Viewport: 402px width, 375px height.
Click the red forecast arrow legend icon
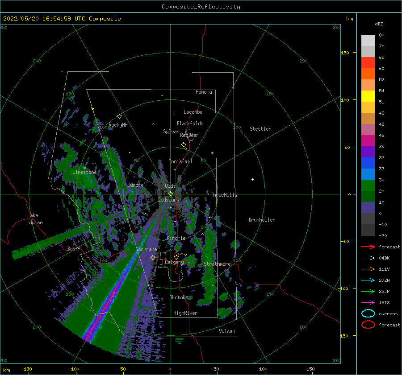pyautogui.click(x=368, y=247)
